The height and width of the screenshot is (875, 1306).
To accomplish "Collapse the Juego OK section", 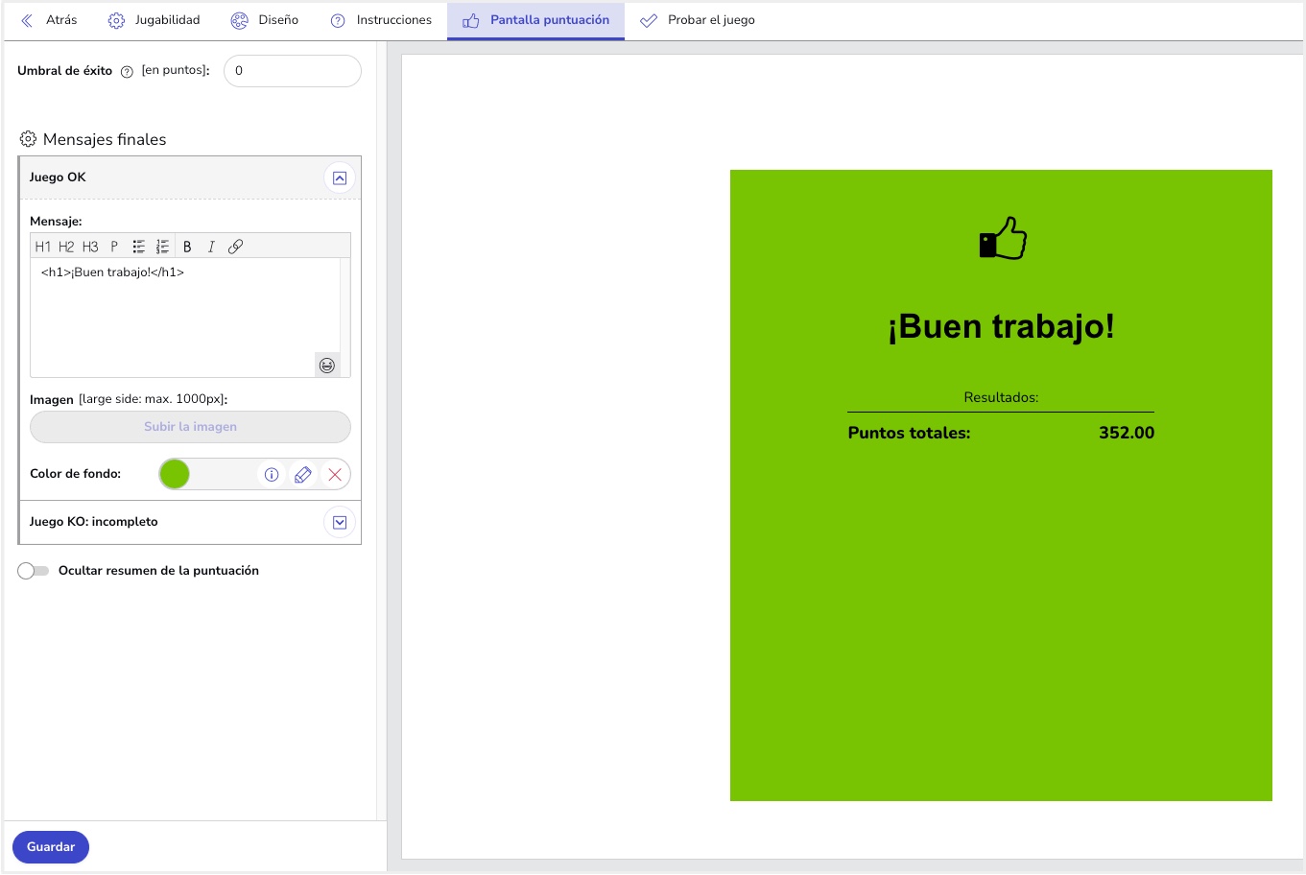I will pos(340,177).
